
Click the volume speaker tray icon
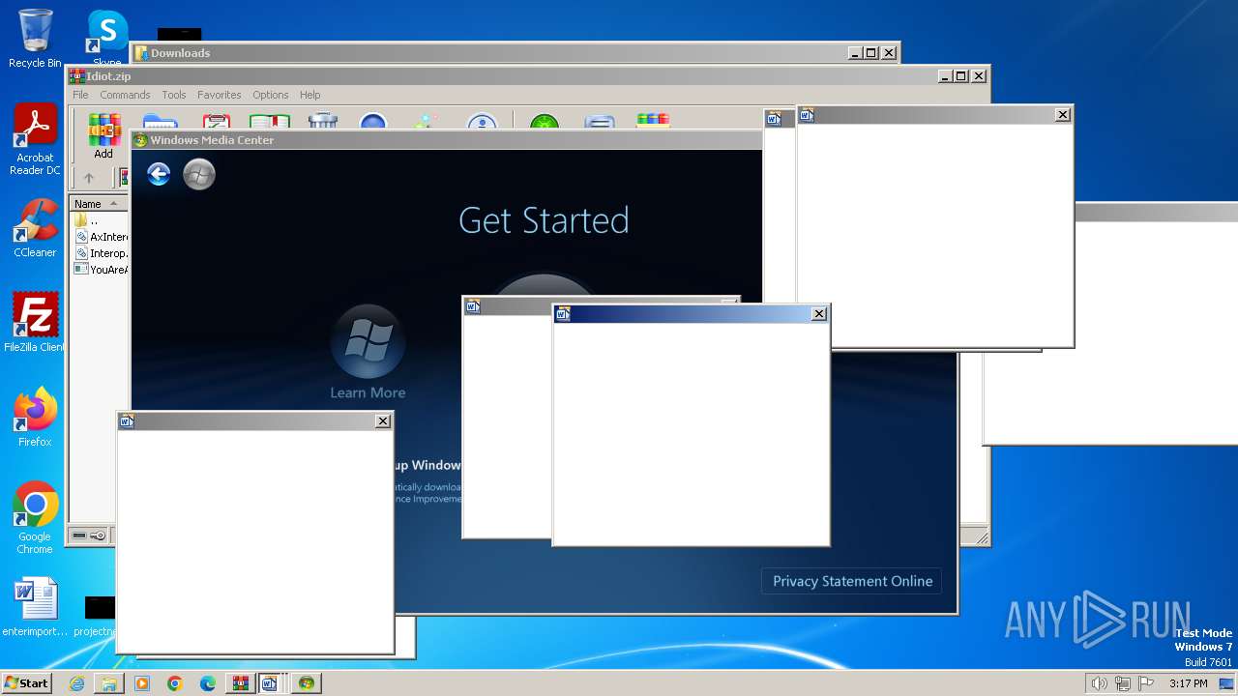click(x=1099, y=683)
